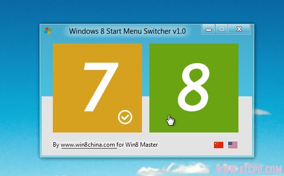
Task: Switch language with the China flag icon
Action: [x=218, y=145]
